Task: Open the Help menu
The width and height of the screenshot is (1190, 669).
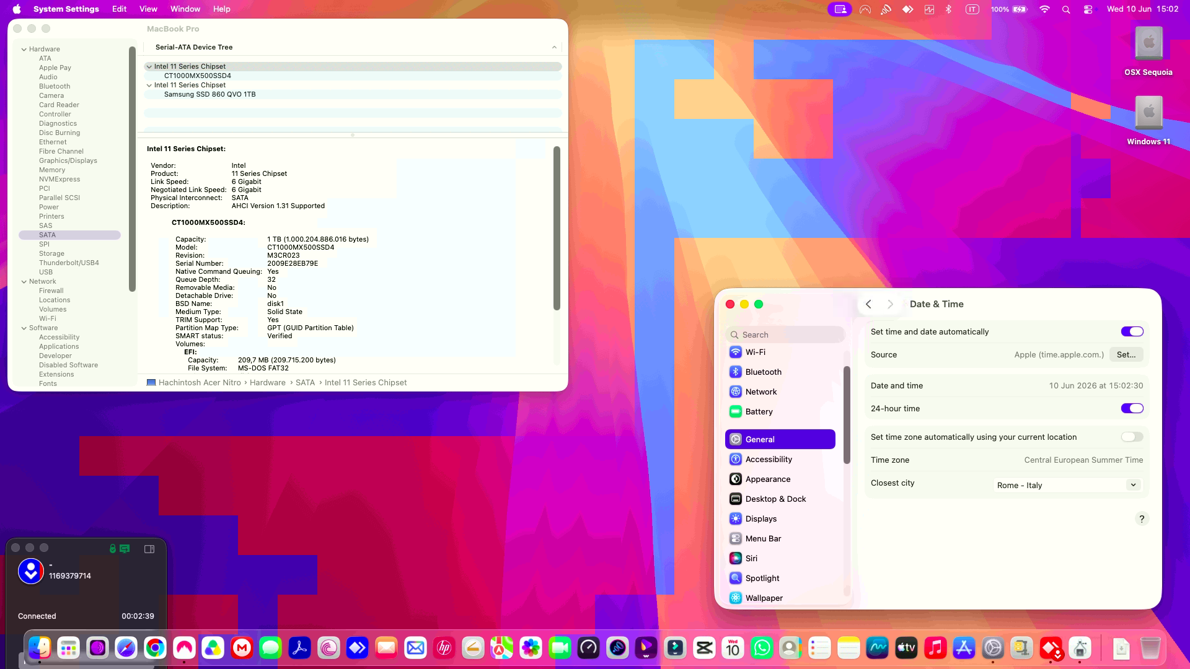Action: (x=221, y=9)
